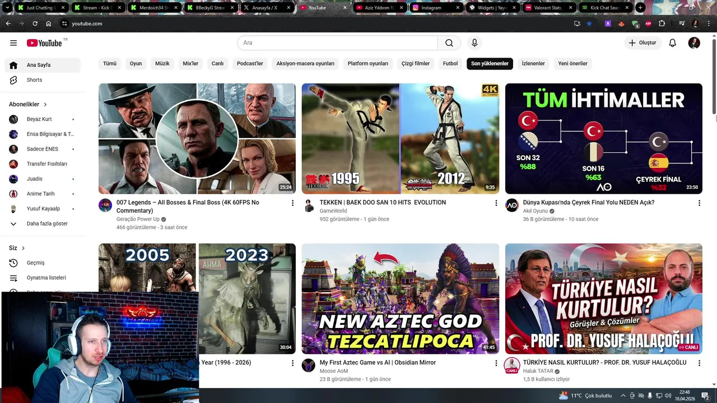The width and height of the screenshot is (717, 403).
Task: Select the Mix'ler filter chip
Action: click(190, 64)
